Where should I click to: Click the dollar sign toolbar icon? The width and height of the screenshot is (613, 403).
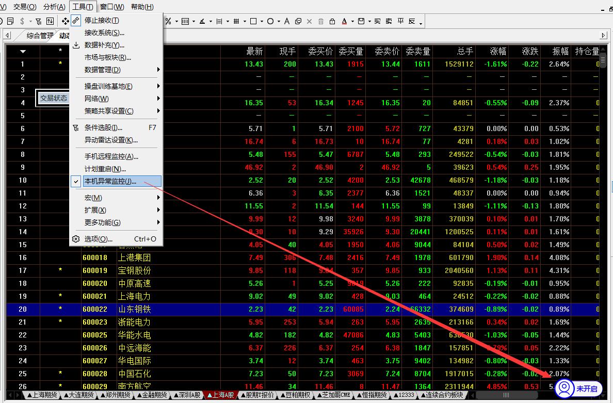point(22,21)
